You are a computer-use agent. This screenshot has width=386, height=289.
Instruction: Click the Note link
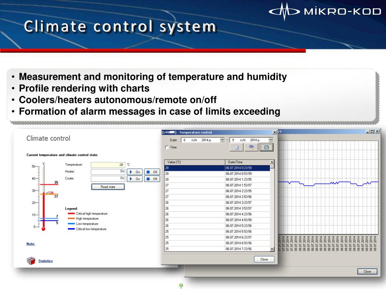point(31,244)
